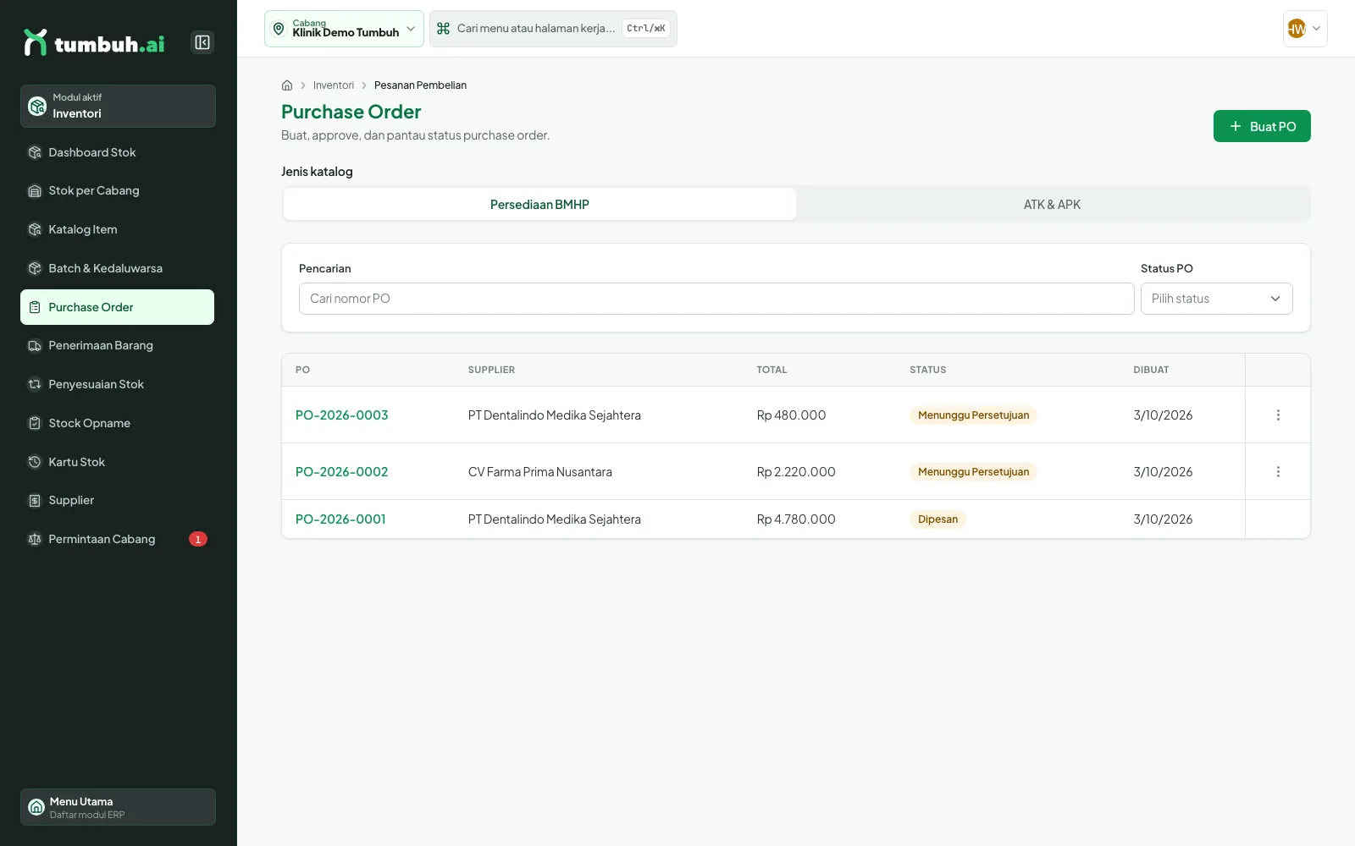Go to Penyesuaian Stok
This screenshot has width=1355, height=846.
pyautogui.click(x=117, y=384)
